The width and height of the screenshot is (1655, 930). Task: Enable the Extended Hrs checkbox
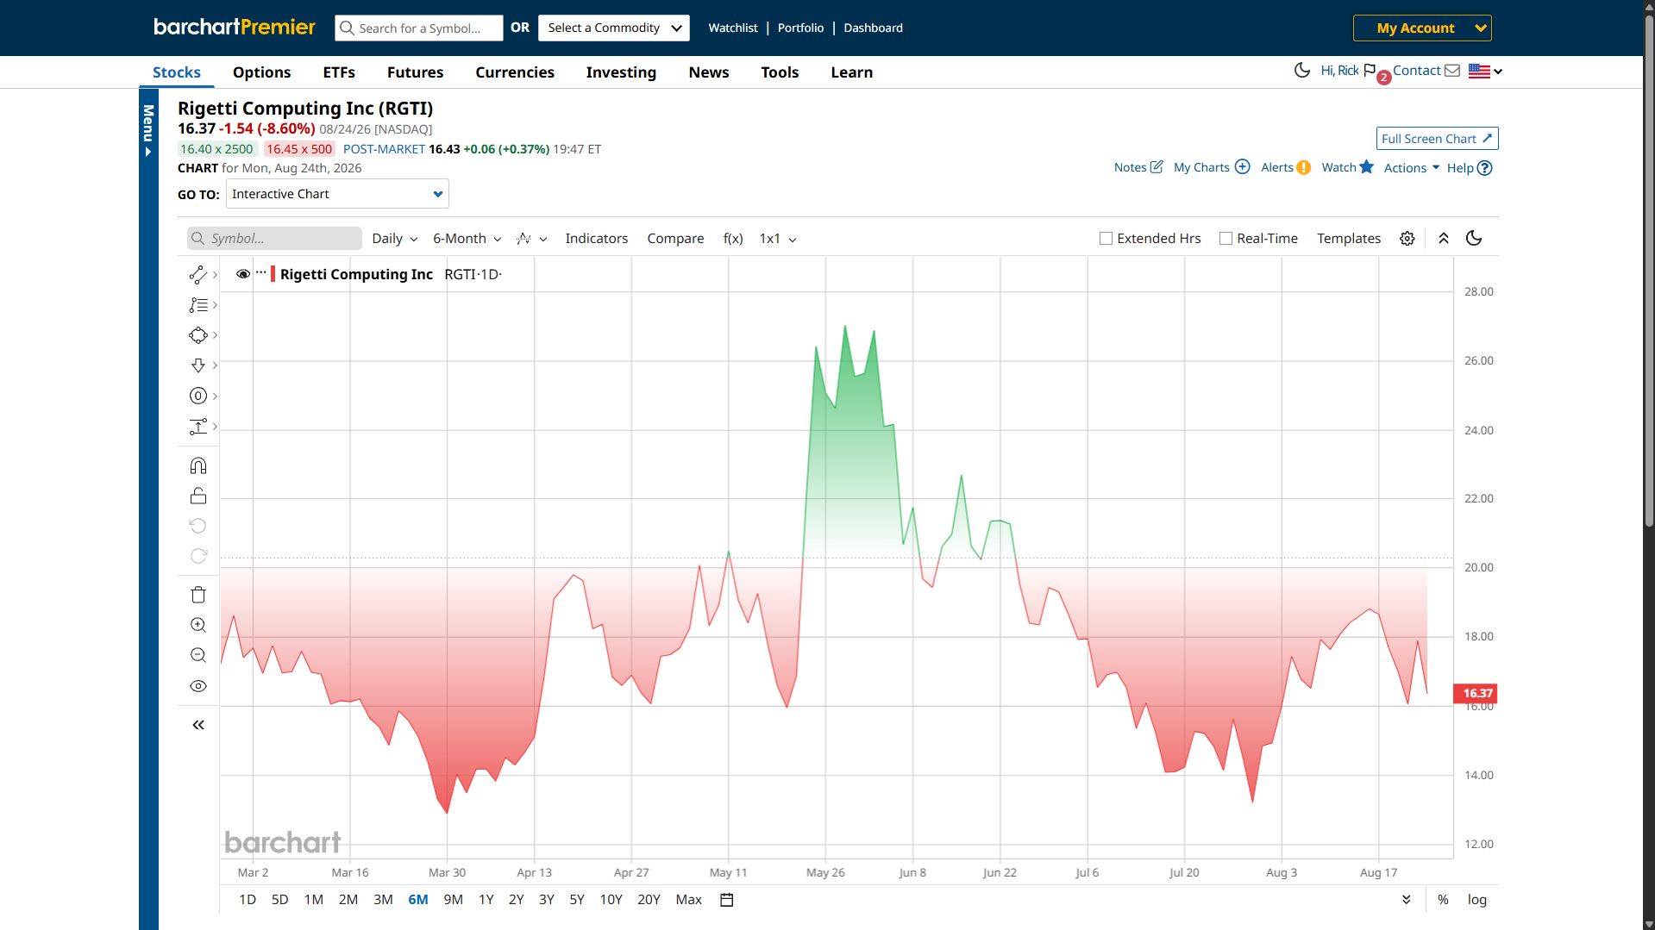click(1106, 239)
